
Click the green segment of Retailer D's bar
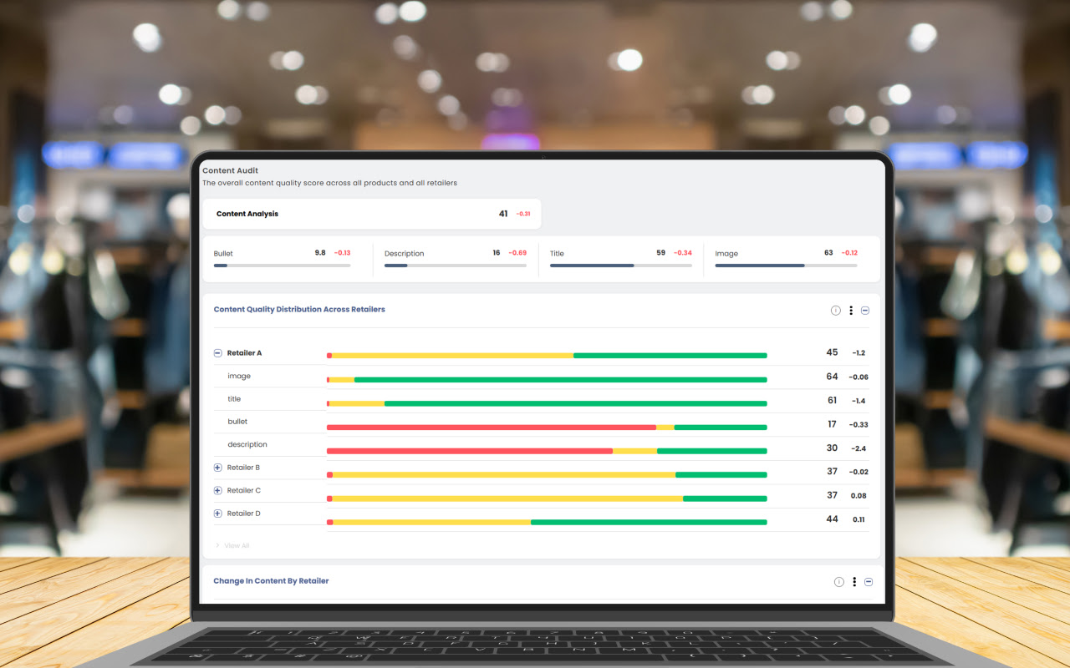point(648,523)
